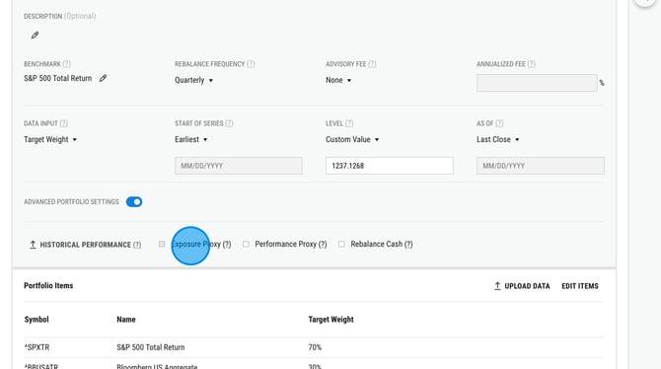The image size is (661, 369).
Task: Open the Level help tooltip
Action: pyautogui.click(x=349, y=123)
